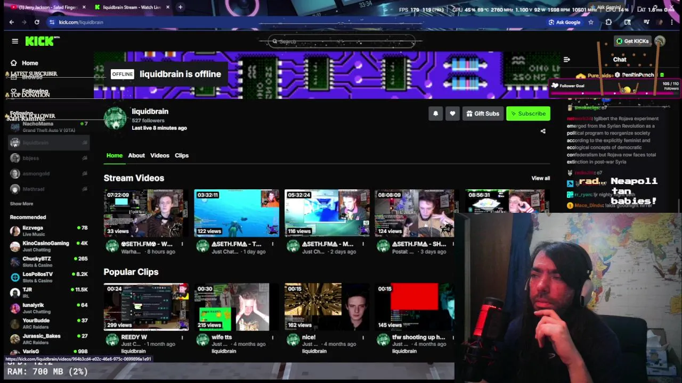Open a new browser tab
Screen dimensions: 682x383
[180, 7]
